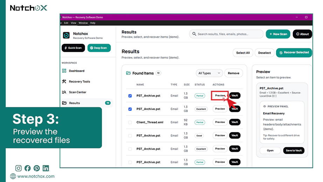
Task: Click the Status column header
Action: (x=200, y=85)
